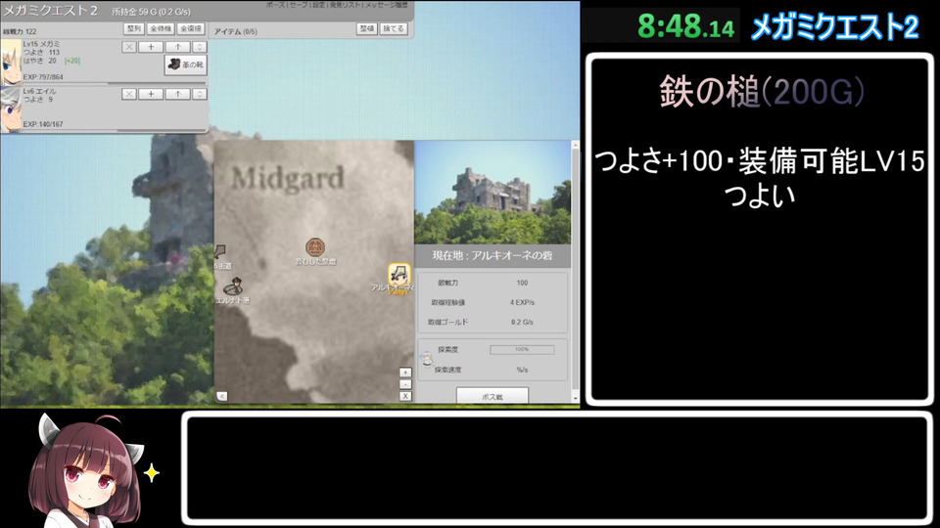Image resolution: width=940 pixels, height=528 pixels.
Task: Click the location panel scrollbar down arrow
Action: [576, 398]
